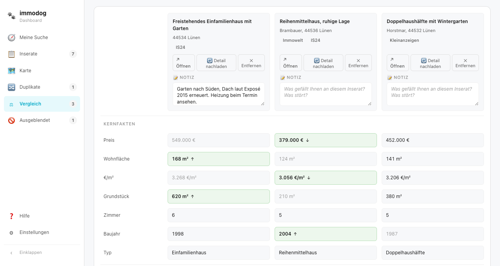Open Meine Suche in the sidebar
The height and width of the screenshot is (266, 500).
pos(42,37)
